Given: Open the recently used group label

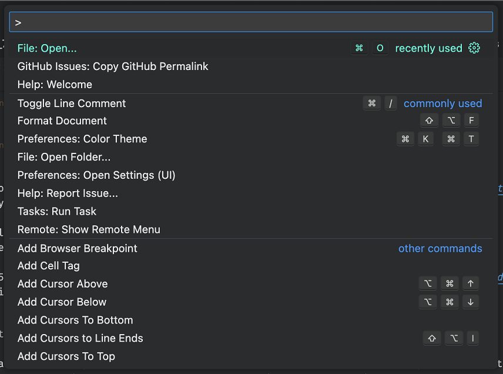Looking at the screenshot, I should pyautogui.click(x=428, y=48).
